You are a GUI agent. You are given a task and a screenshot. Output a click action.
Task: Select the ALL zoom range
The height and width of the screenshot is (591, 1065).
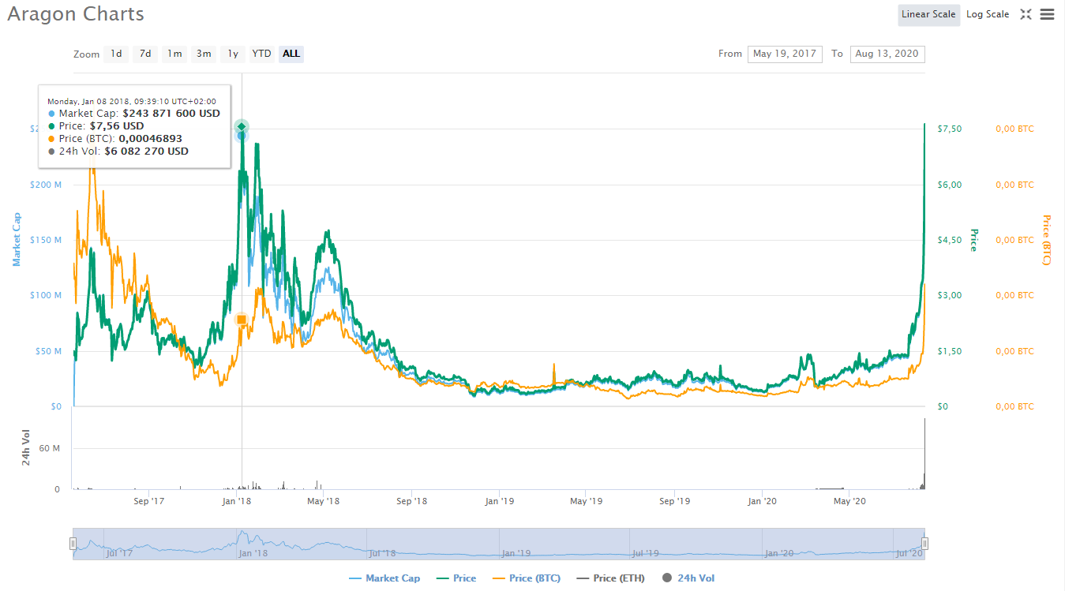pyautogui.click(x=291, y=54)
